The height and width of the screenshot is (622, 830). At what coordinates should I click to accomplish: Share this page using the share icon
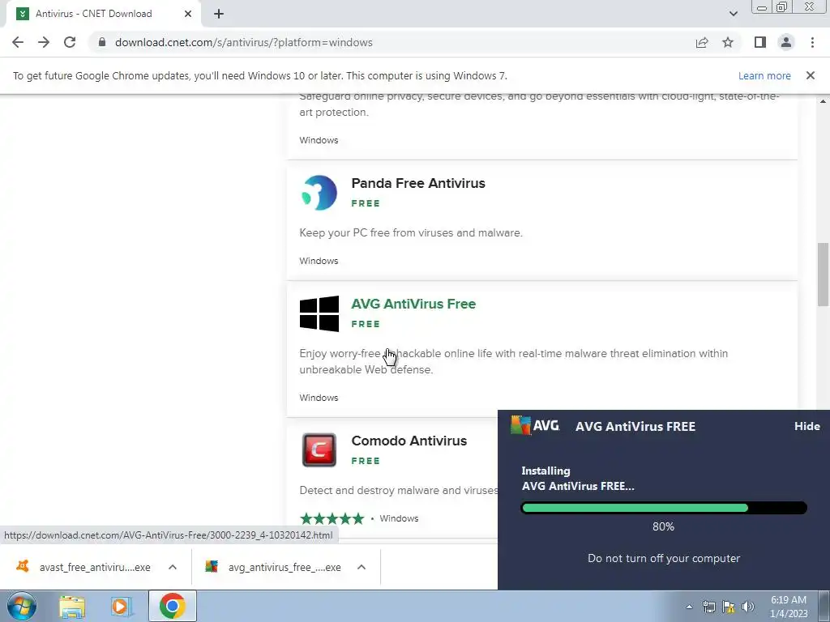[702, 42]
